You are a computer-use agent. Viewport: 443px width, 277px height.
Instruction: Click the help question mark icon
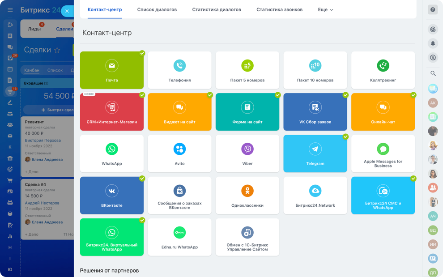coord(433,9)
